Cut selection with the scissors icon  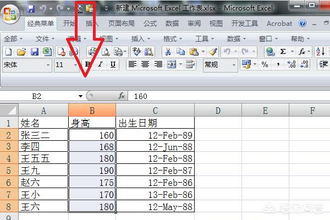click(x=168, y=52)
